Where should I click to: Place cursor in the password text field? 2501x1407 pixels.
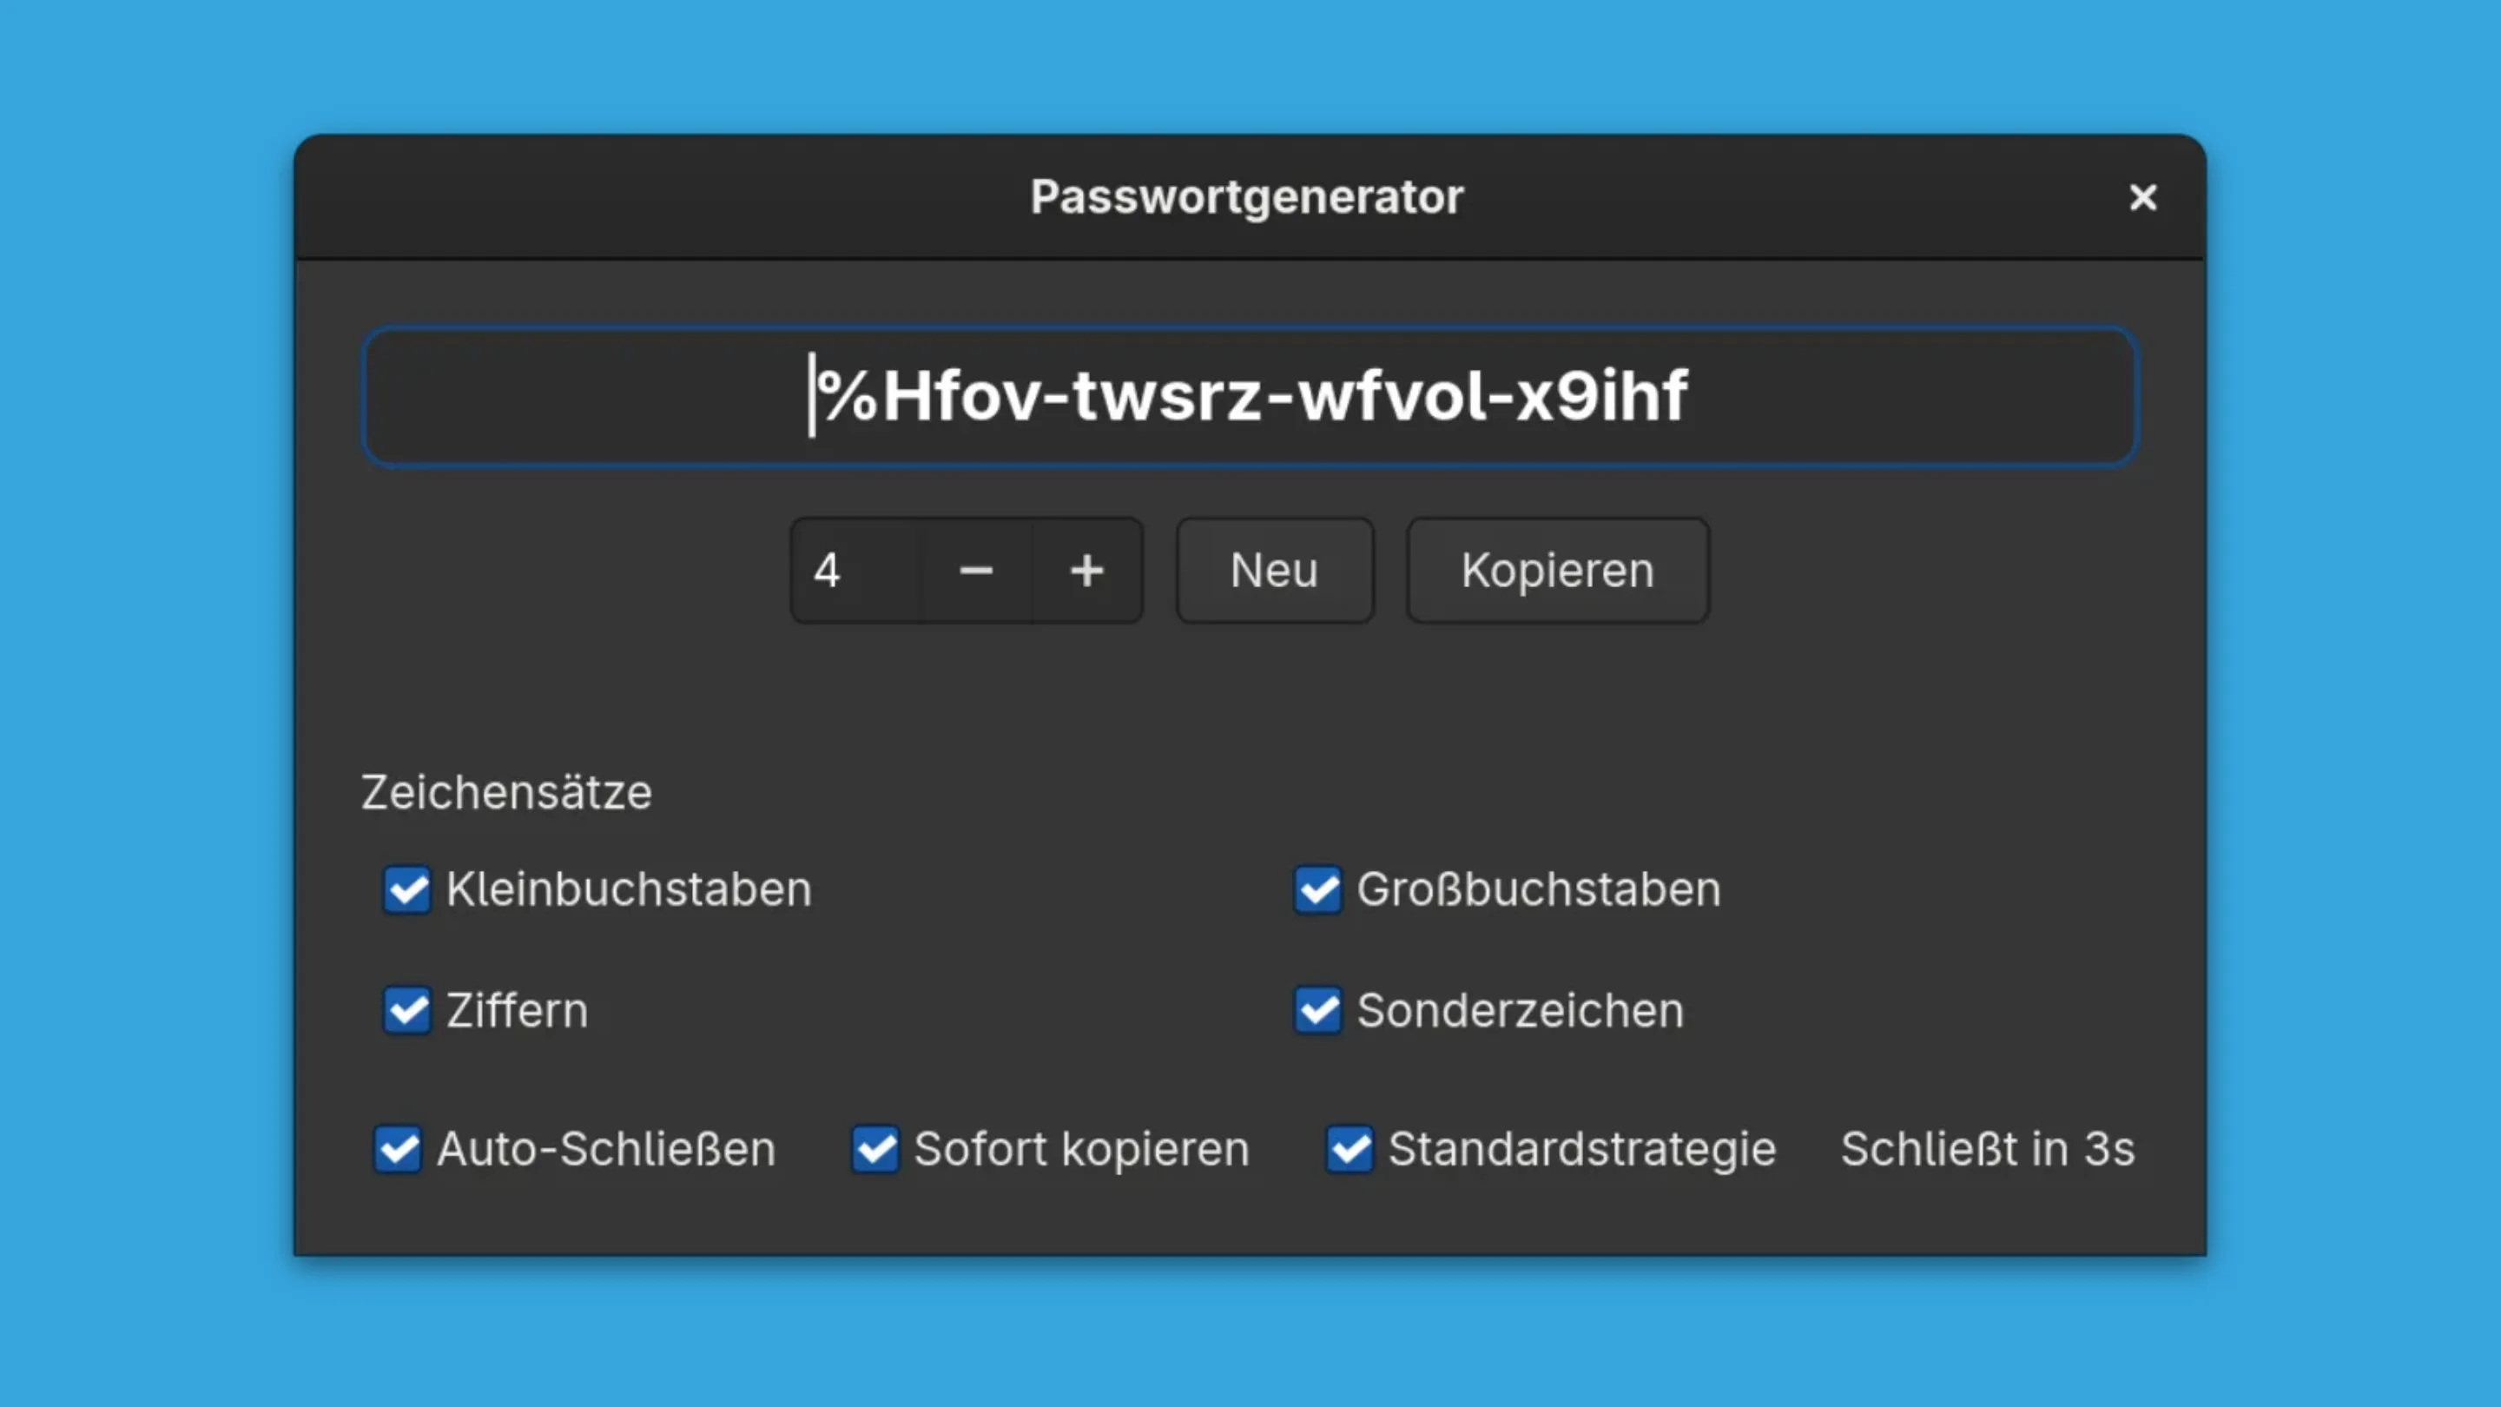click(1248, 396)
